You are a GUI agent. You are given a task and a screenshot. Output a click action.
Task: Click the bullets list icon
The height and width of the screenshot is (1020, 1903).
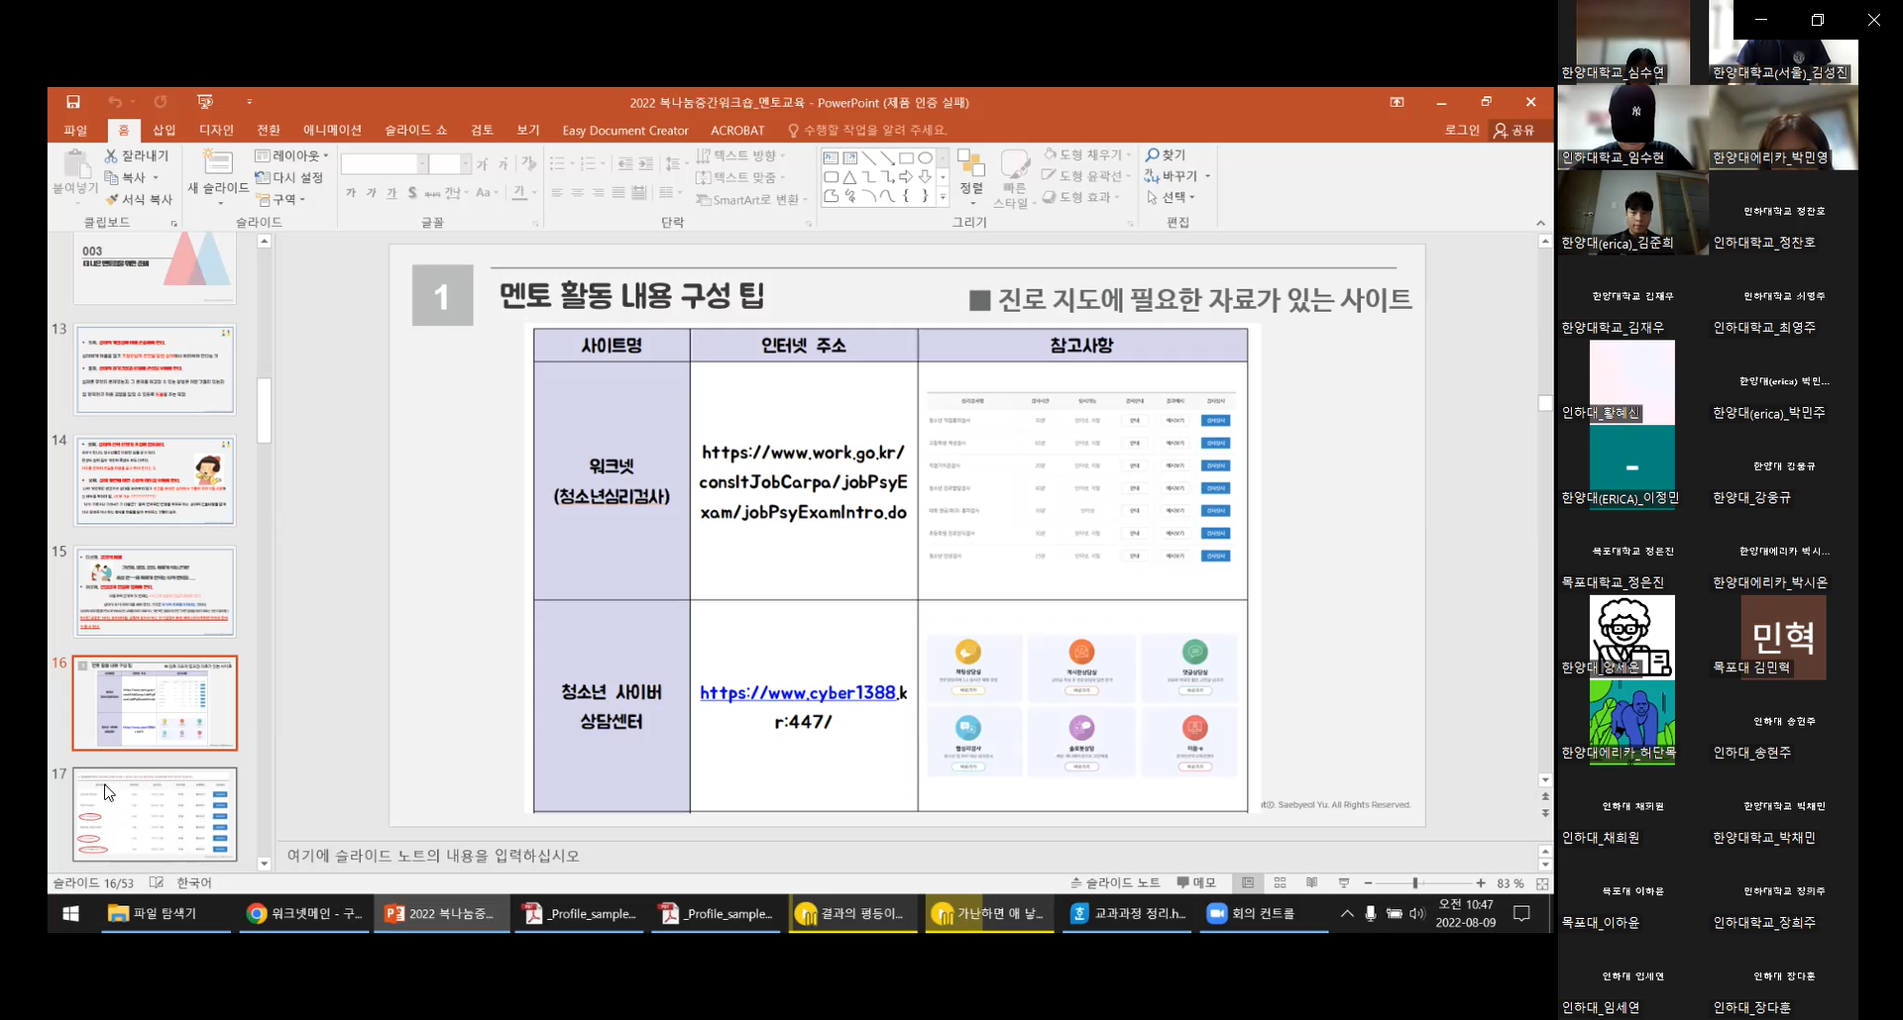[x=557, y=163]
